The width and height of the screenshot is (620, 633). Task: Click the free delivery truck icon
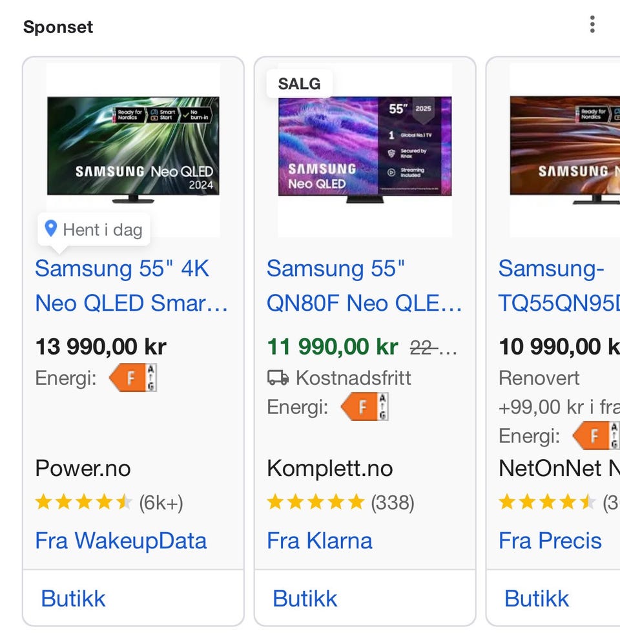278,378
